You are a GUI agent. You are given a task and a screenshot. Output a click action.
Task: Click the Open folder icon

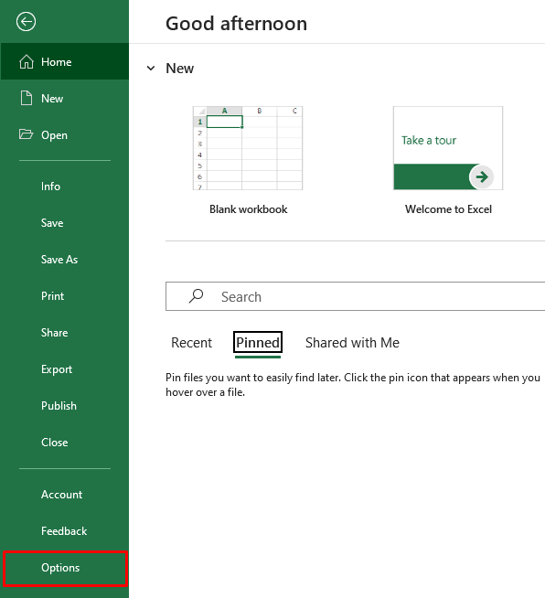tap(26, 134)
